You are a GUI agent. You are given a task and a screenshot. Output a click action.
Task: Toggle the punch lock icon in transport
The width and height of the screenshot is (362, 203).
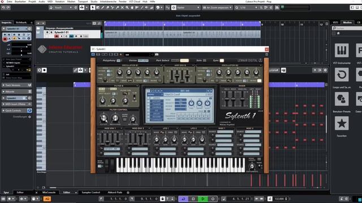(162, 199)
